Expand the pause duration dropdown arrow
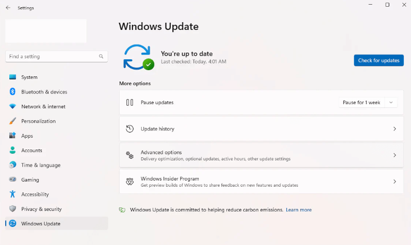The image size is (411, 245). [x=391, y=103]
